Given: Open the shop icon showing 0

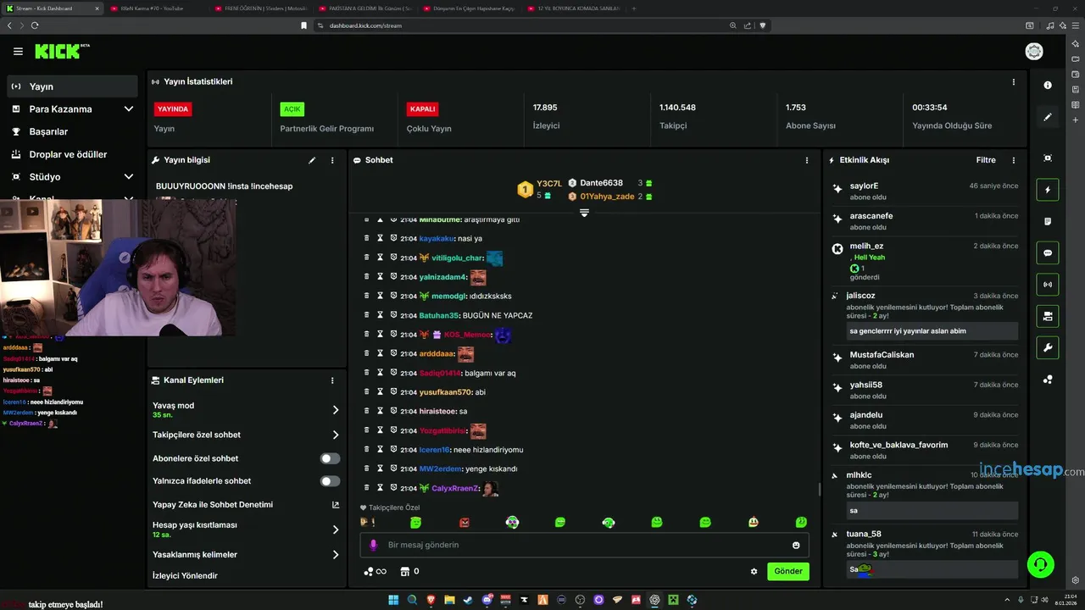Looking at the screenshot, I should pyautogui.click(x=409, y=571).
